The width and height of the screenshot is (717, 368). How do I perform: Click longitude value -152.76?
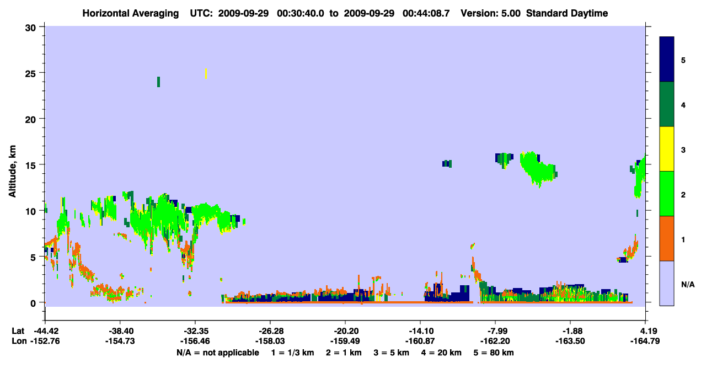coord(45,341)
